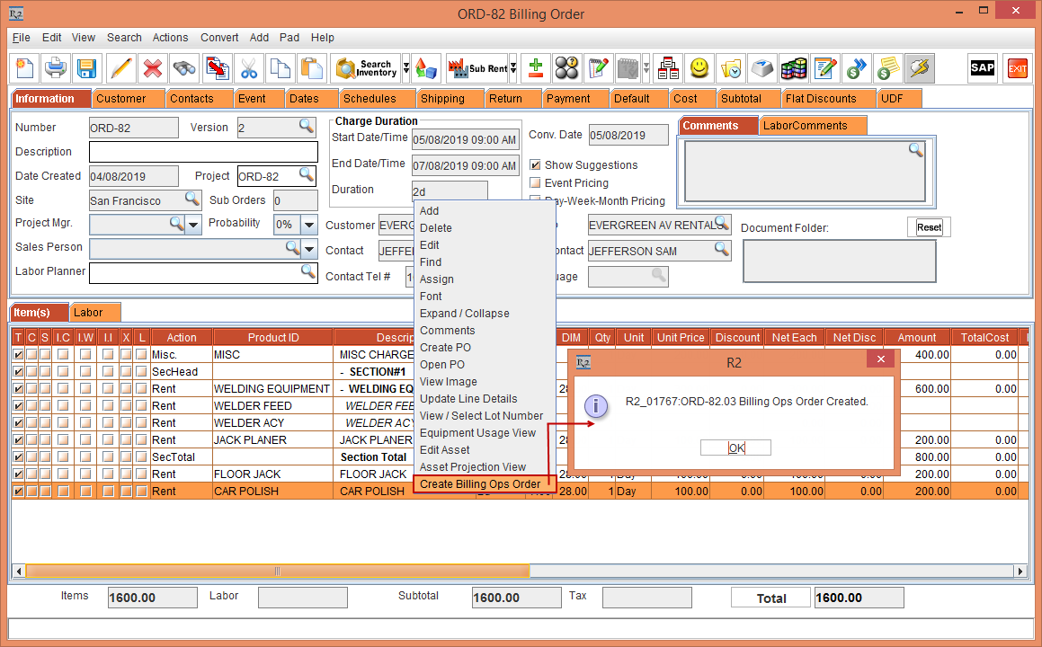This screenshot has width=1042, height=647.
Task: Click the floppy disk save icon
Action: click(86, 68)
